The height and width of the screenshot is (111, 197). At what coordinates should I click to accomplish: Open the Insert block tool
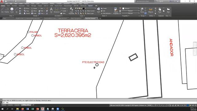(x=98, y=10)
